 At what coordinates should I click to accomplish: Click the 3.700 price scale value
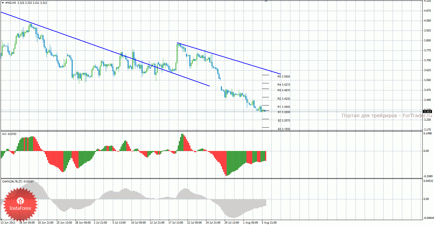(x=427, y=60)
